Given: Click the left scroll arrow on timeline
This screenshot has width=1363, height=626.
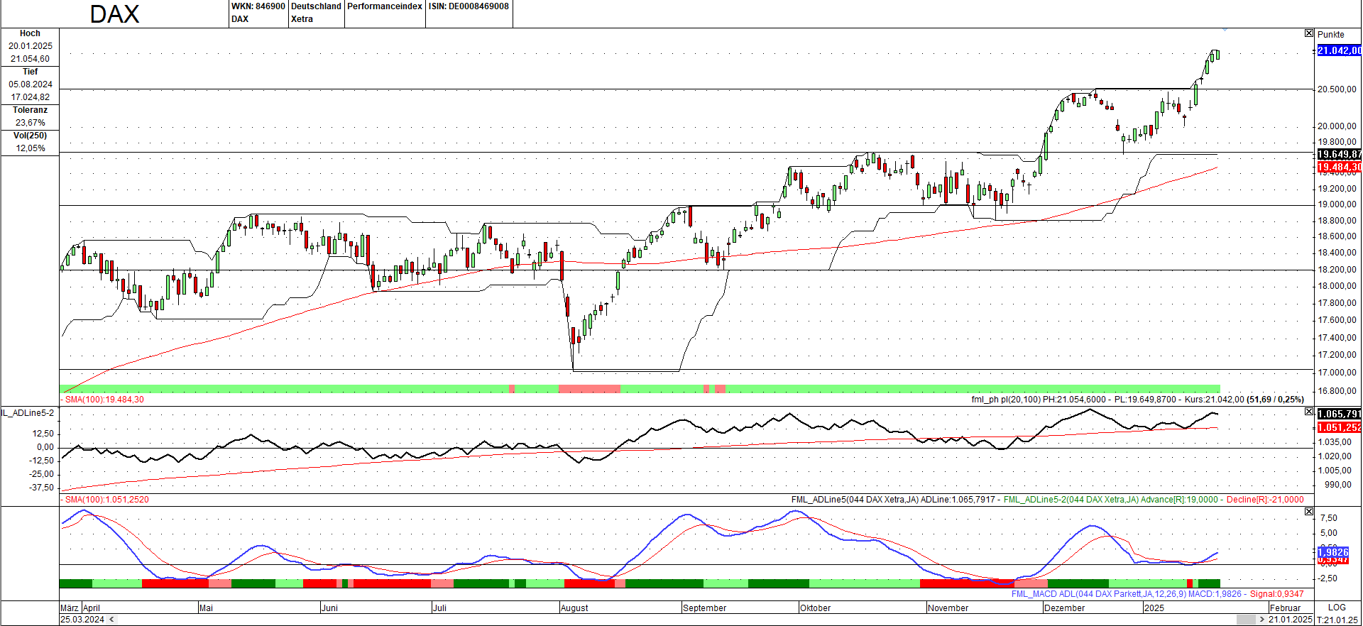Looking at the screenshot, I should click(x=111, y=620).
